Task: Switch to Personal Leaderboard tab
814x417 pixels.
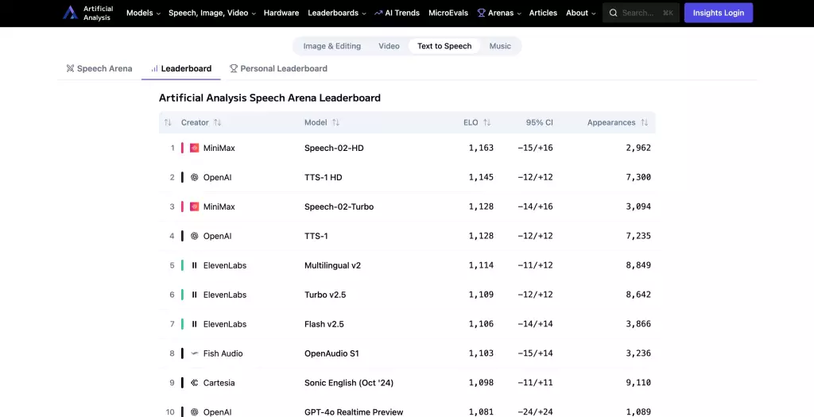Action: (x=278, y=68)
